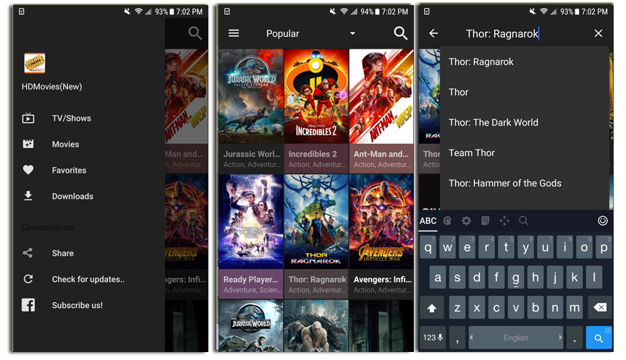Tap Check for updates.. entry

click(x=90, y=279)
